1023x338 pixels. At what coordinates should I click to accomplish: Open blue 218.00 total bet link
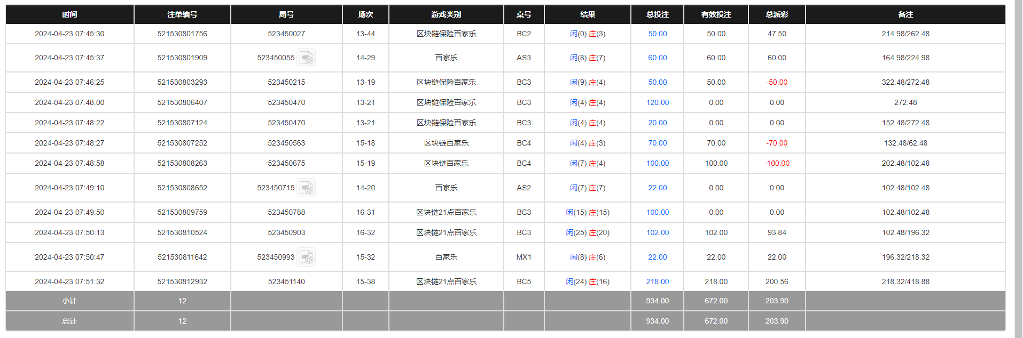click(x=657, y=281)
